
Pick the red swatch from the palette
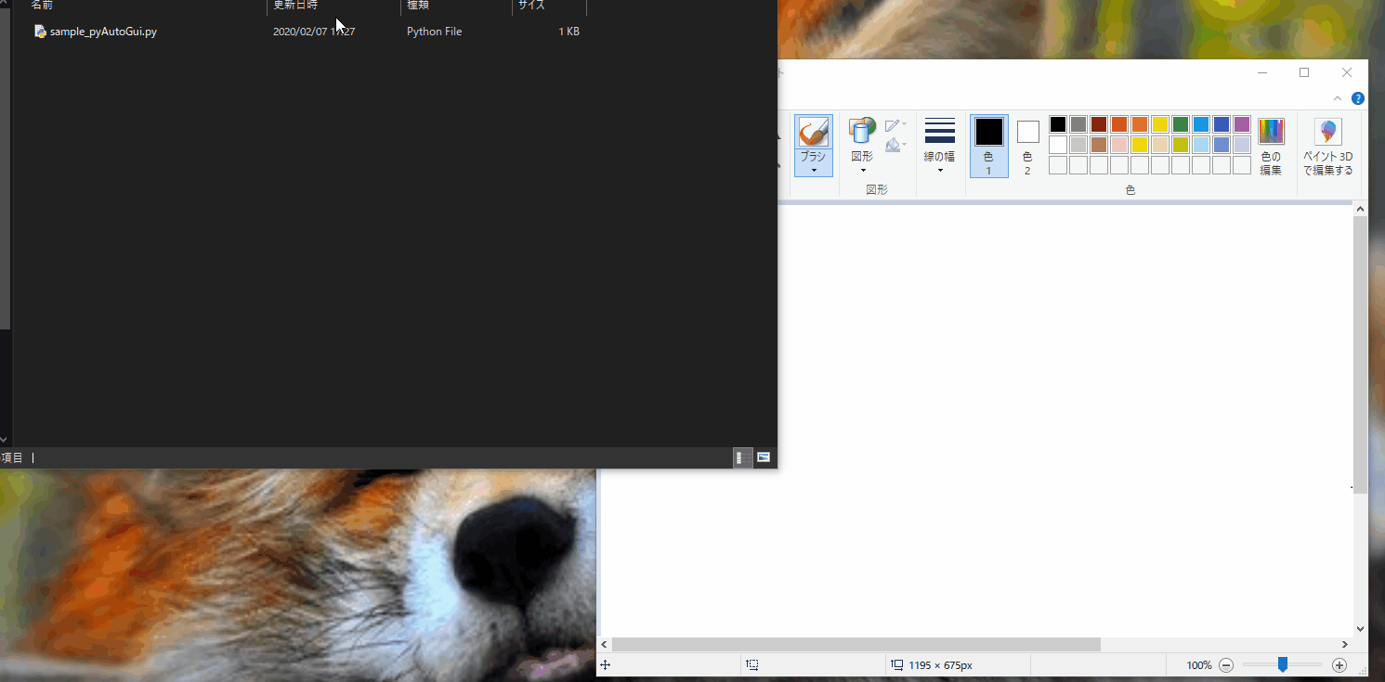pos(1119,124)
